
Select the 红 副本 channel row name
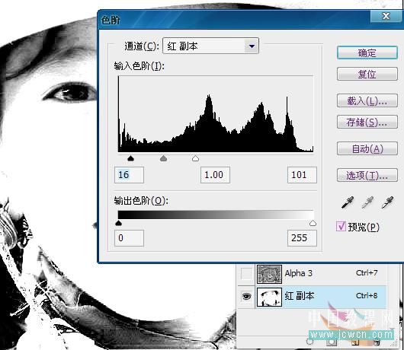(x=300, y=296)
